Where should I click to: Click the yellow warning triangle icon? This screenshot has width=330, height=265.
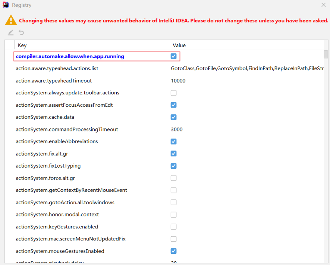(x=11, y=20)
